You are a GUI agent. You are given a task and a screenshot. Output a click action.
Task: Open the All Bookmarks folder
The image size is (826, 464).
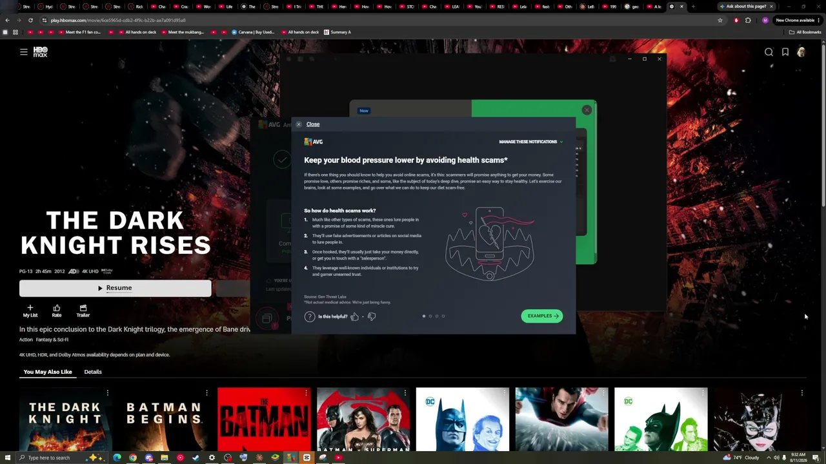tap(805, 32)
